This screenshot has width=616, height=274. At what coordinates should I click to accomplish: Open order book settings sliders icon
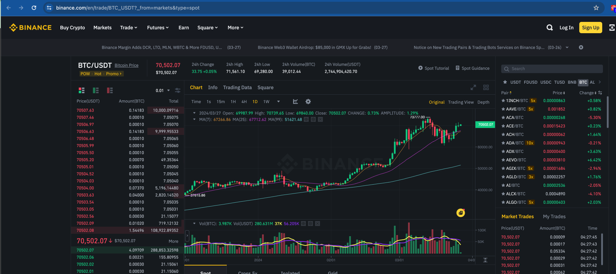tap(178, 90)
